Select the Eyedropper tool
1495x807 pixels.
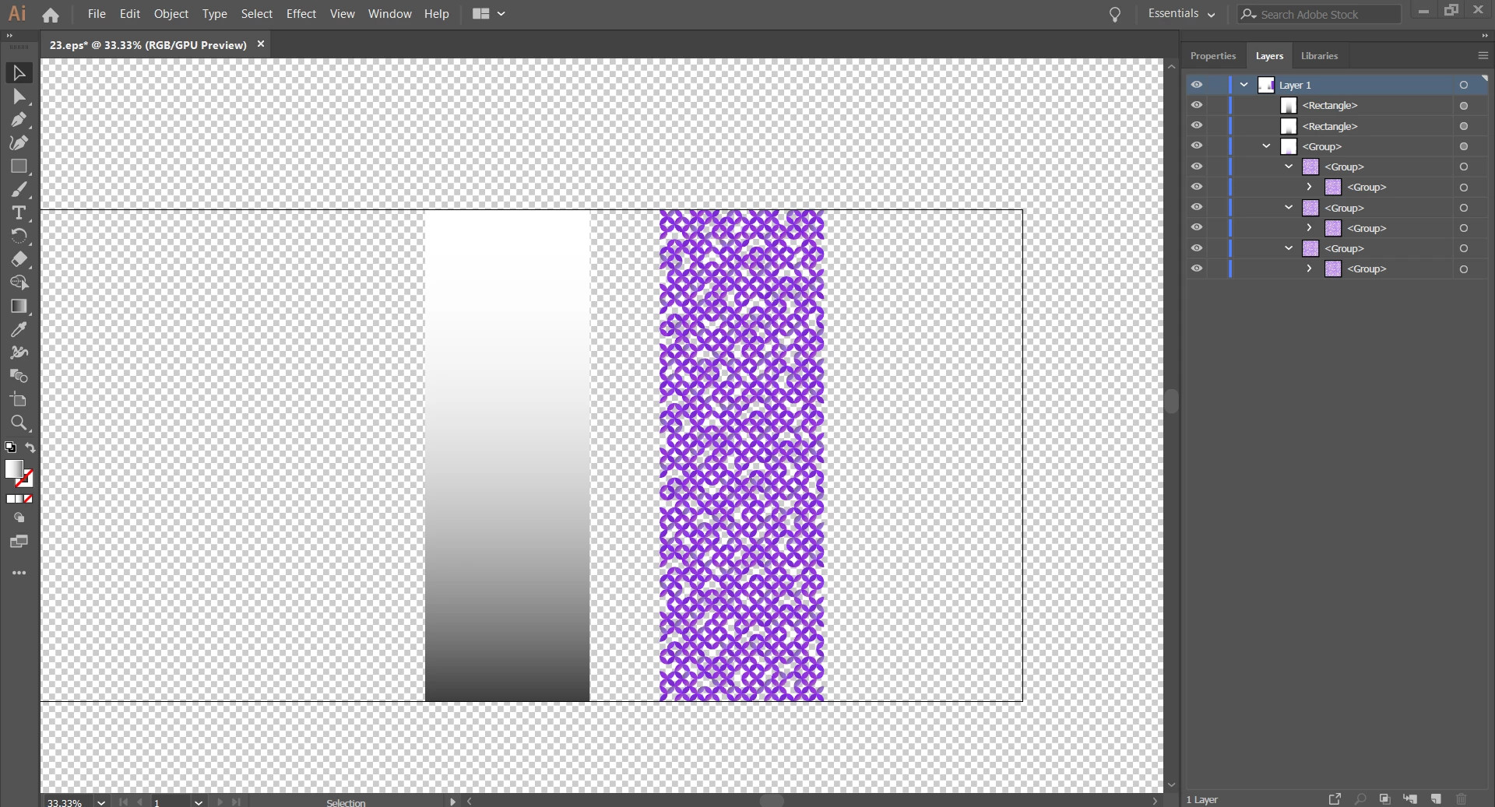19,329
